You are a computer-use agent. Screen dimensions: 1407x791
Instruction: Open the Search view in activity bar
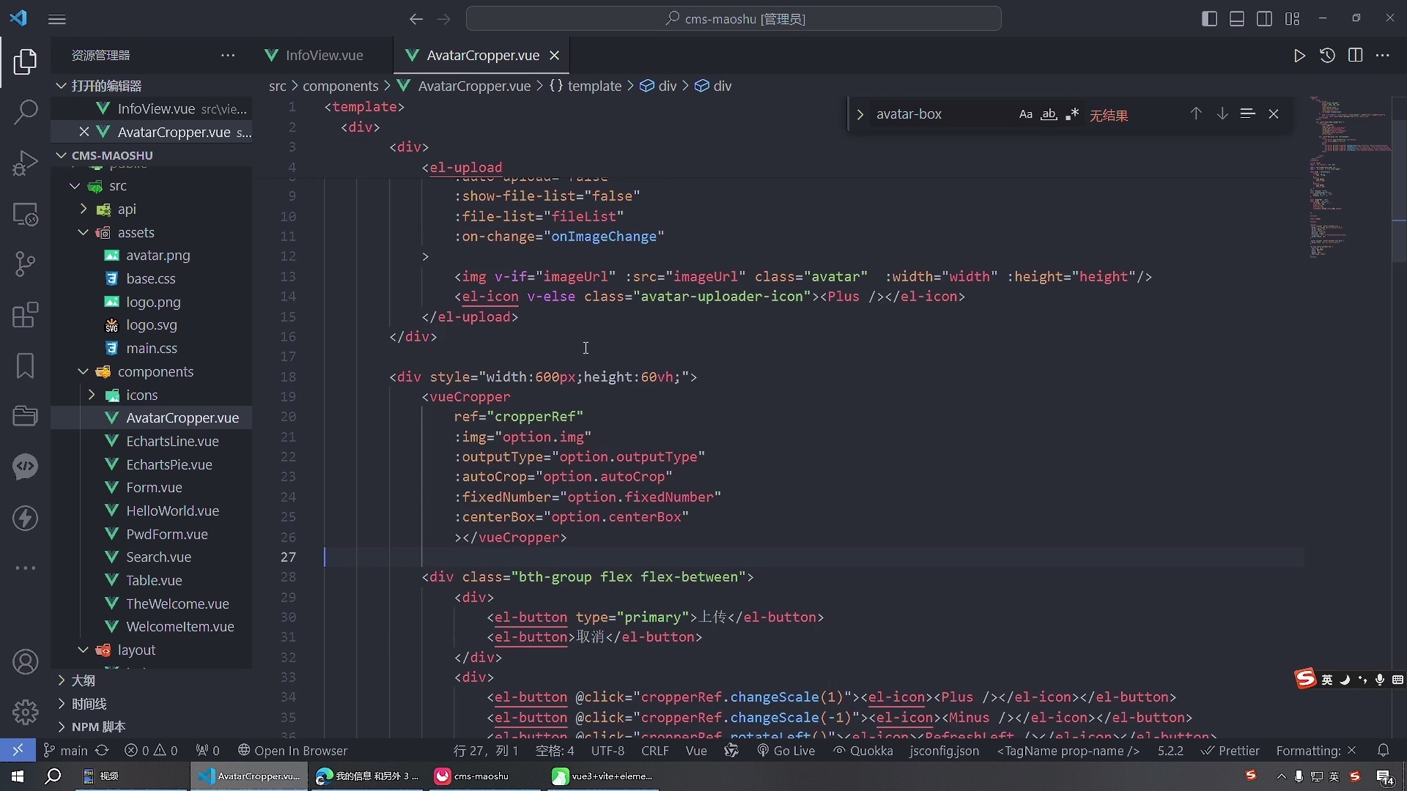point(26,112)
